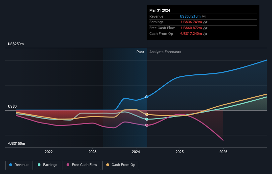
Task: Click the 2026 x-axis label
Action: 223,152
